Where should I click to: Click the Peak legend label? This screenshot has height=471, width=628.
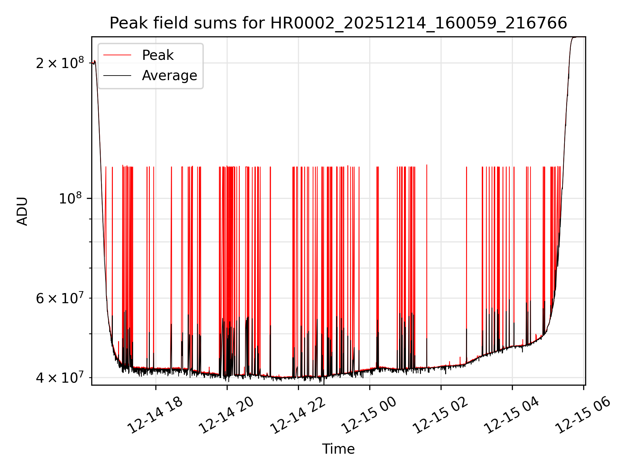click(158, 55)
